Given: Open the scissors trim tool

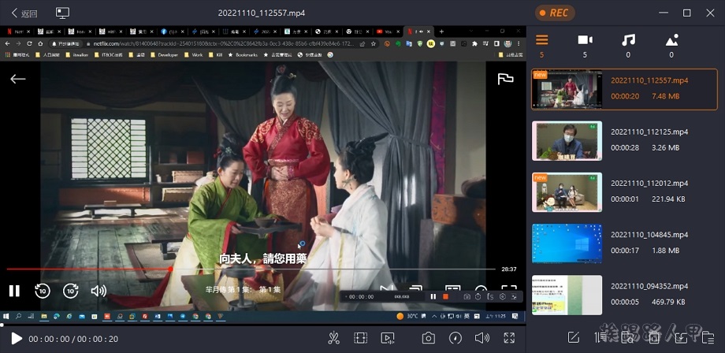Looking at the screenshot, I should tap(333, 338).
